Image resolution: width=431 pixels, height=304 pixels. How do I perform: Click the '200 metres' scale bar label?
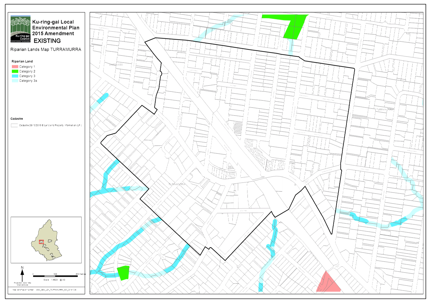[x=81, y=274]
